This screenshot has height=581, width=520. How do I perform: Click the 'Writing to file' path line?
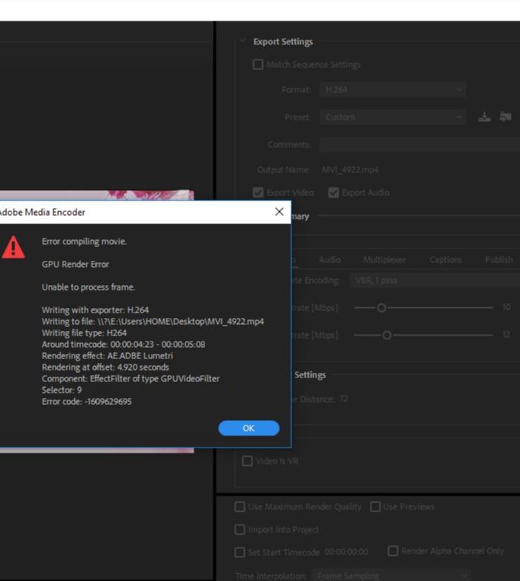click(x=152, y=321)
